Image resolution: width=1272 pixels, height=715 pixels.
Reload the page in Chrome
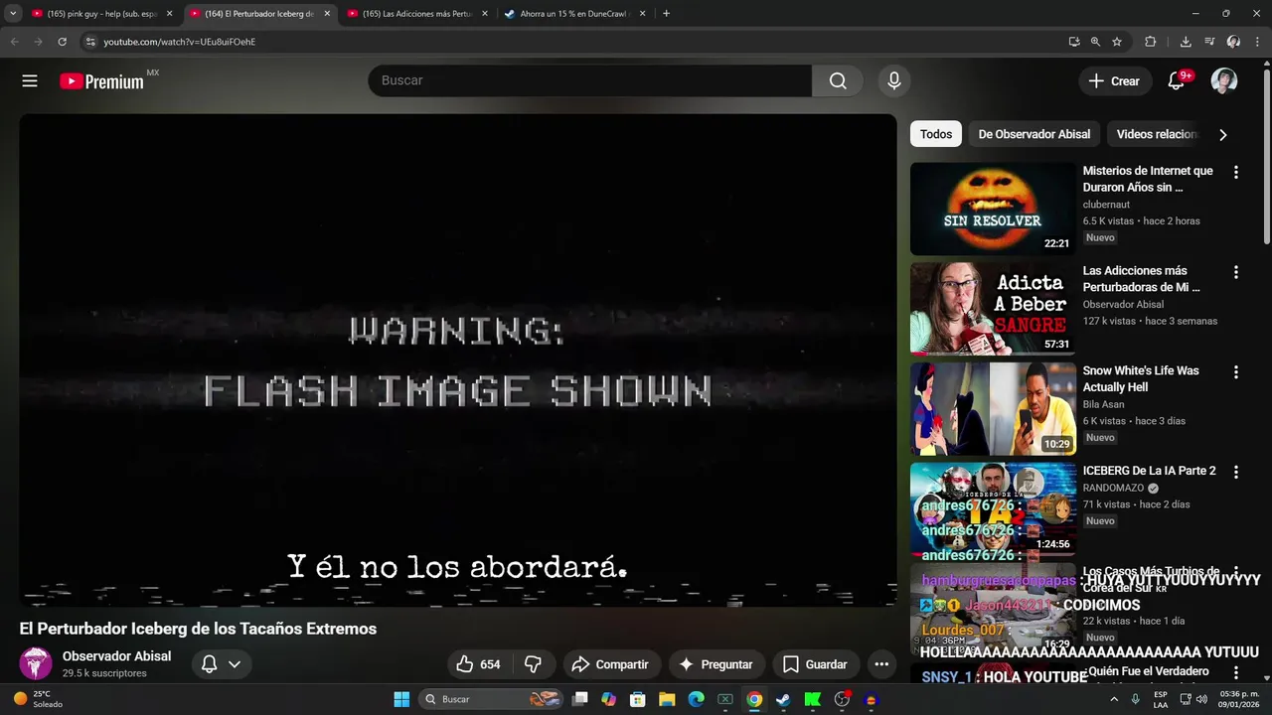(x=62, y=42)
